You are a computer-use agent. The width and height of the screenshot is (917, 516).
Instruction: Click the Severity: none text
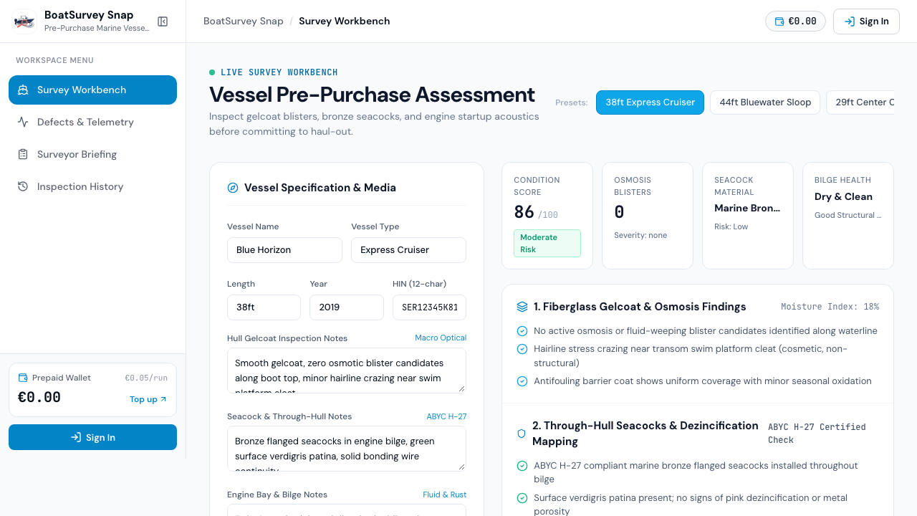click(x=640, y=235)
